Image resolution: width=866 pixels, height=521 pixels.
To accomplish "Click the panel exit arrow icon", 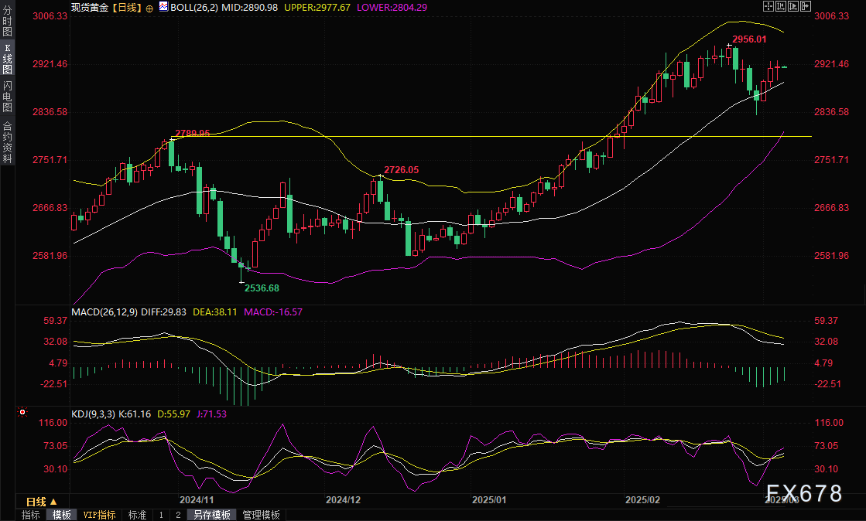I will pos(805,6).
